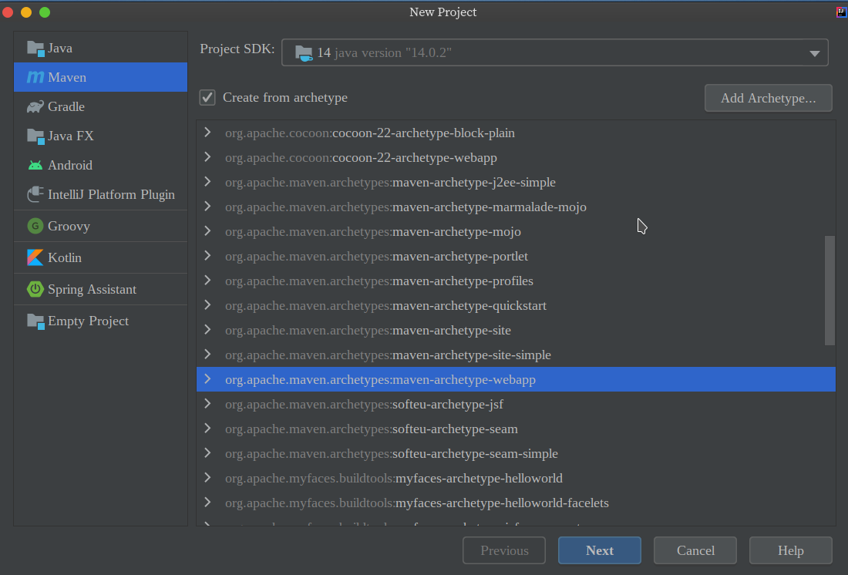Pick IntelliJ Platform Plugin project type
The height and width of the screenshot is (575, 848).
(100, 194)
